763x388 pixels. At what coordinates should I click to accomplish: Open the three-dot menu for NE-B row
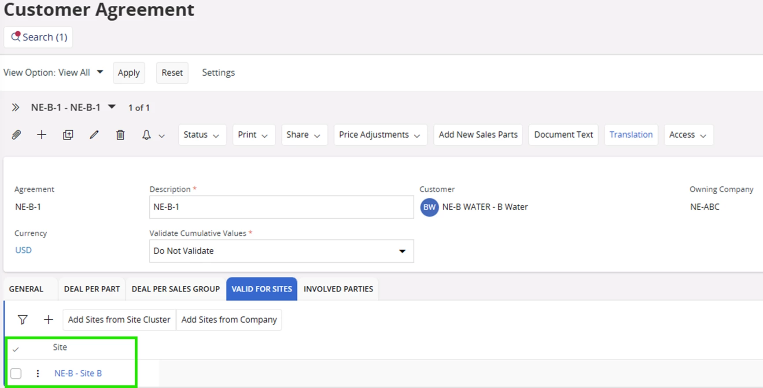38,373
